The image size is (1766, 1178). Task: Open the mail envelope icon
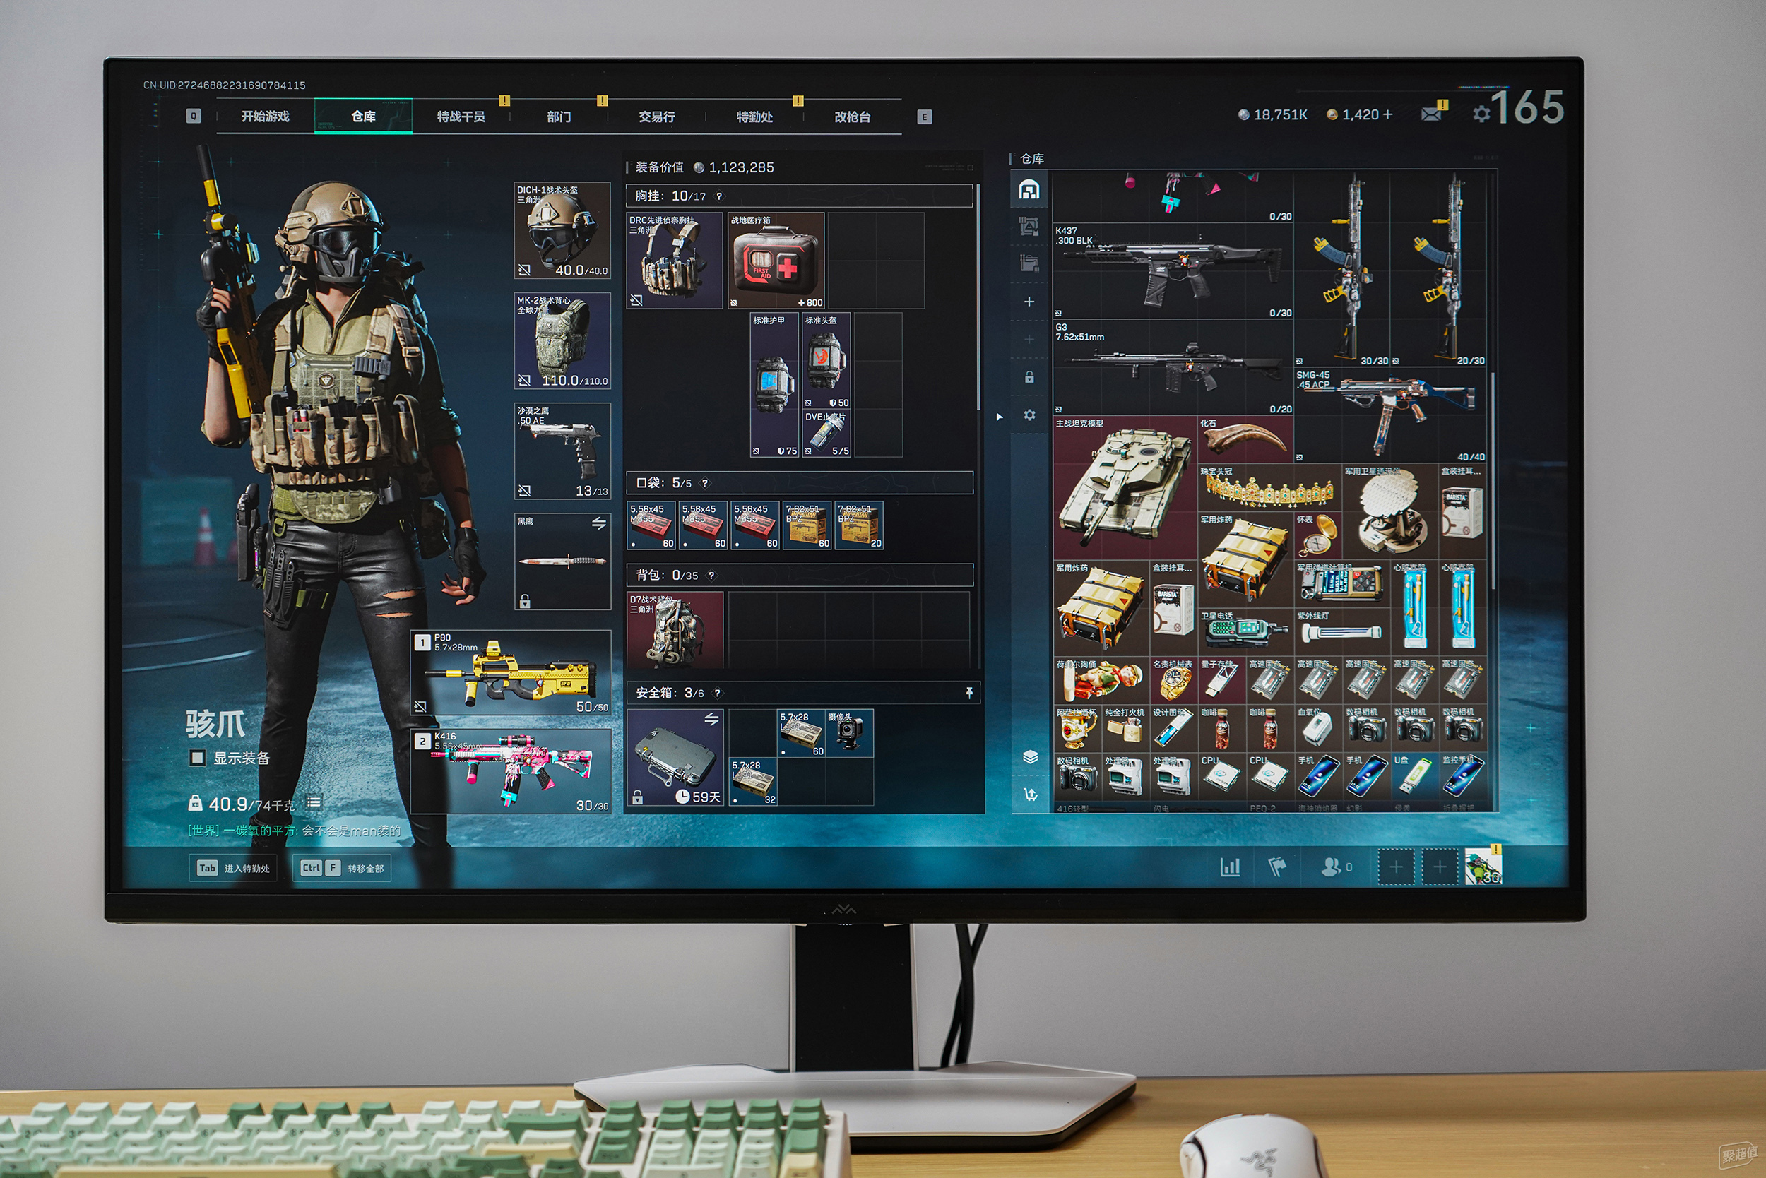(x=1432, y=114)
